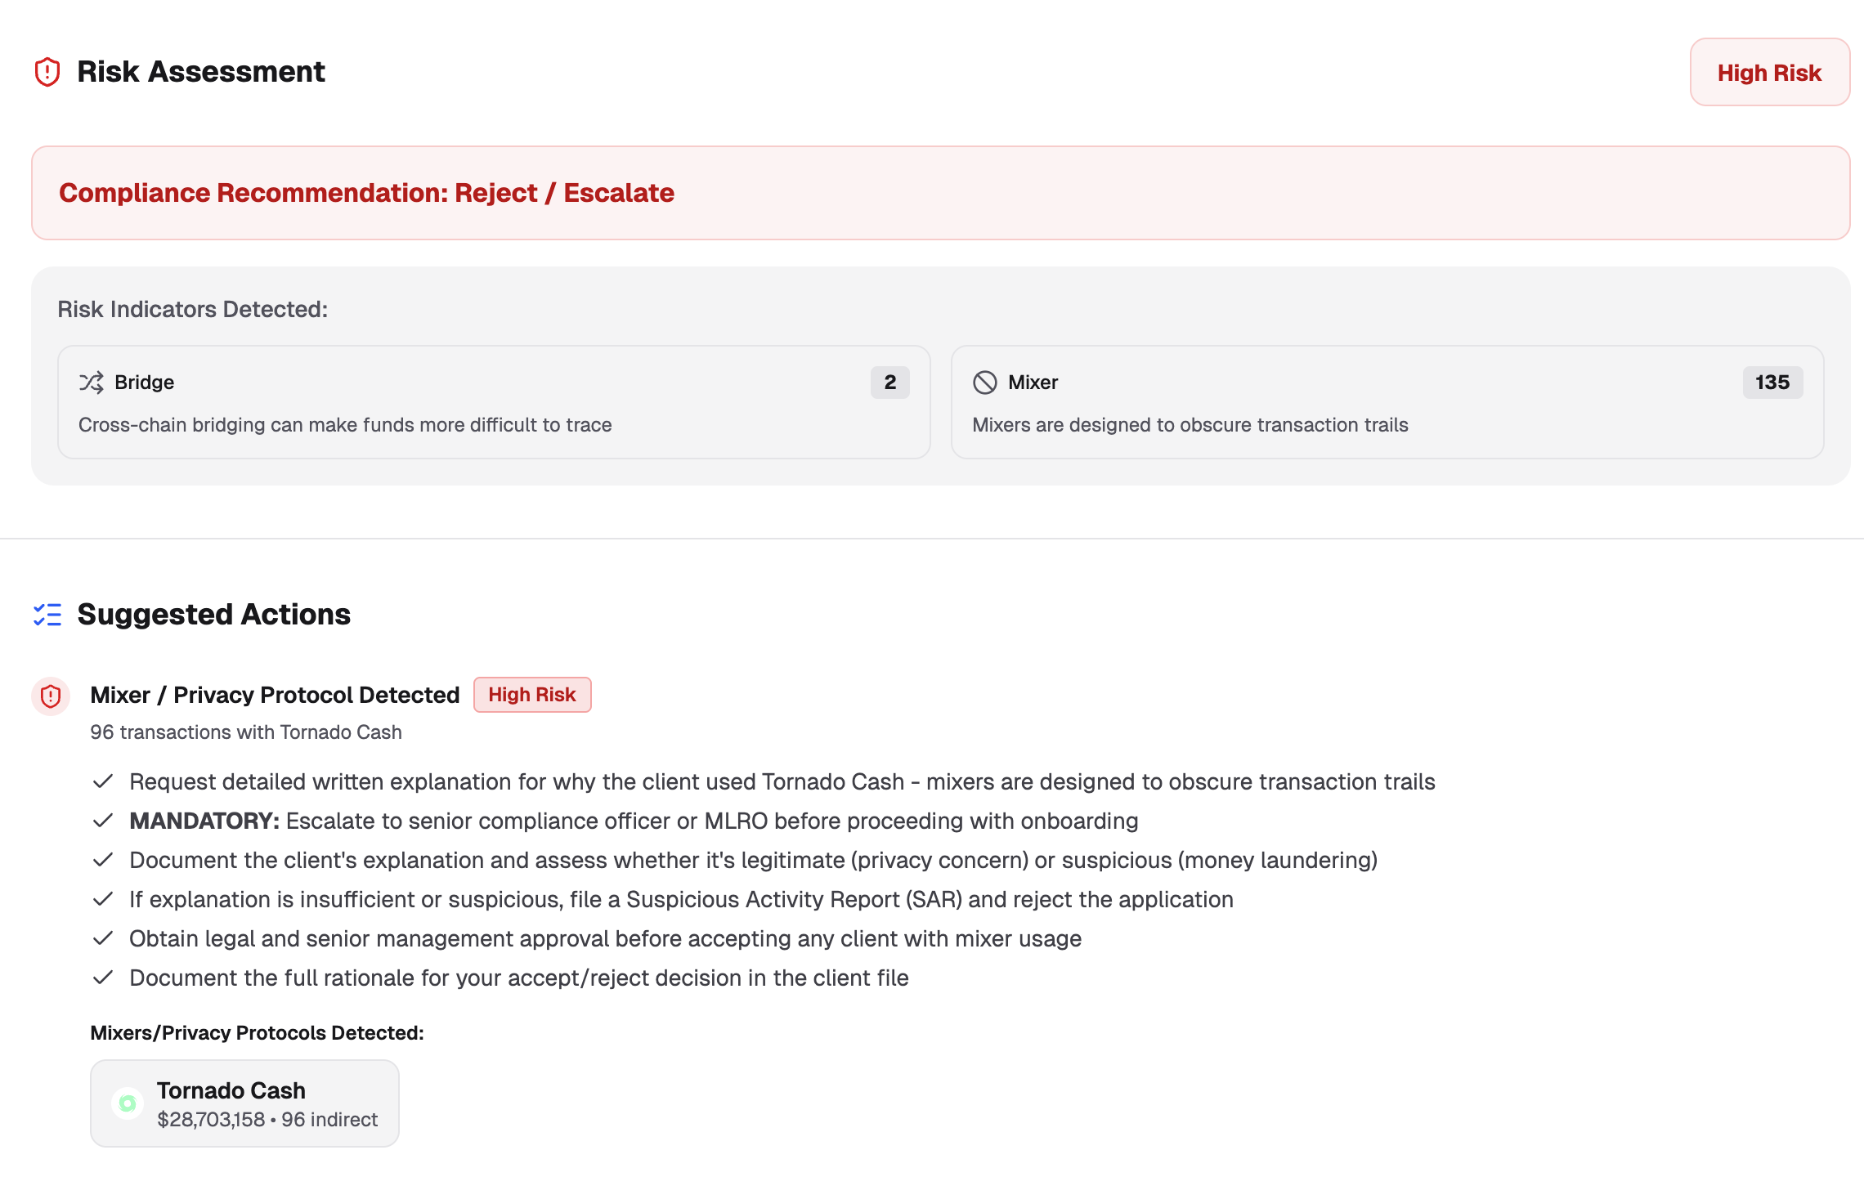Viewport: 1864px width, 1177px height.
Task: Click the Compliance Recommendation Reject / Escalate banner
Action: [940, 193]
